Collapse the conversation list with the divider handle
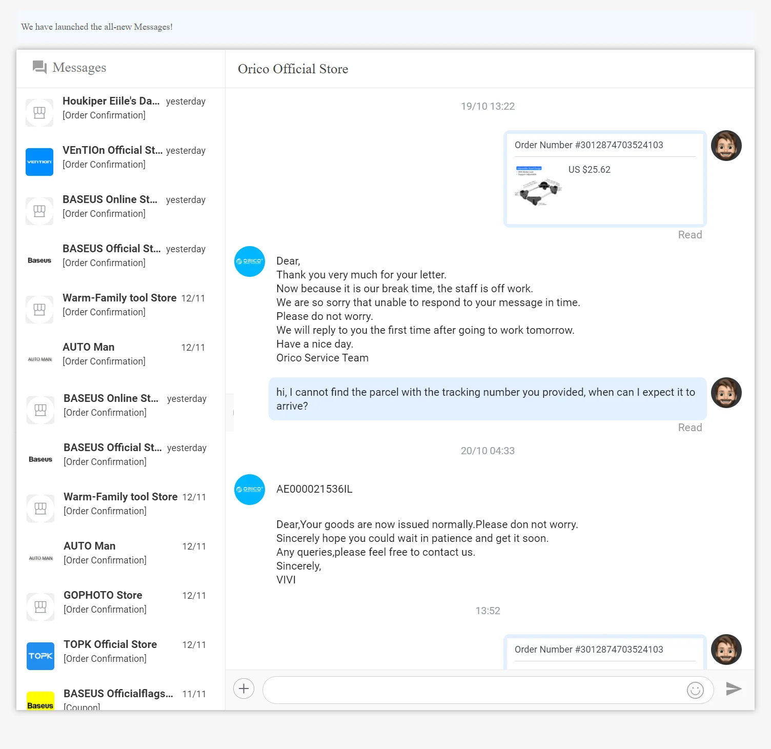Screen dimensions: 771x749 click(x=230, y=413)
